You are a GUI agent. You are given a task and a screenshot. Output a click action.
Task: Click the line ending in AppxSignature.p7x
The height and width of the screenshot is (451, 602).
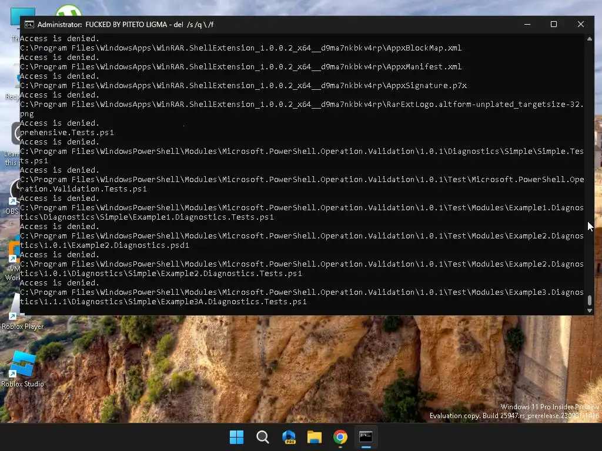click(243, 86)
